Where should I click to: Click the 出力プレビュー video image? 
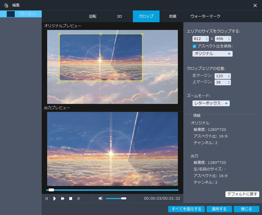point(113,149)
